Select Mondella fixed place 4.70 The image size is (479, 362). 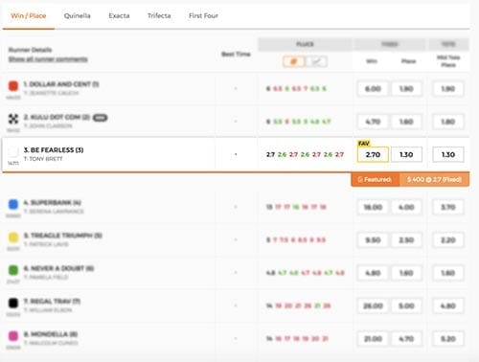406,339
